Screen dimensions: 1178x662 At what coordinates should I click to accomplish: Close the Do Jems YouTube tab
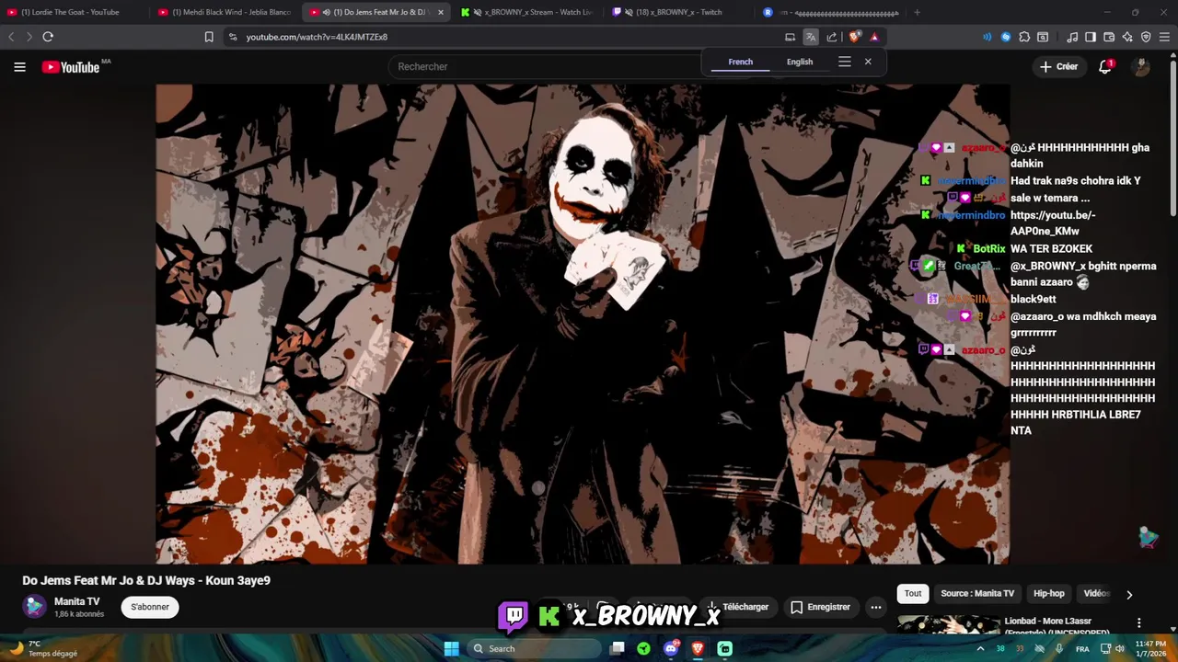tap(440, 12)
